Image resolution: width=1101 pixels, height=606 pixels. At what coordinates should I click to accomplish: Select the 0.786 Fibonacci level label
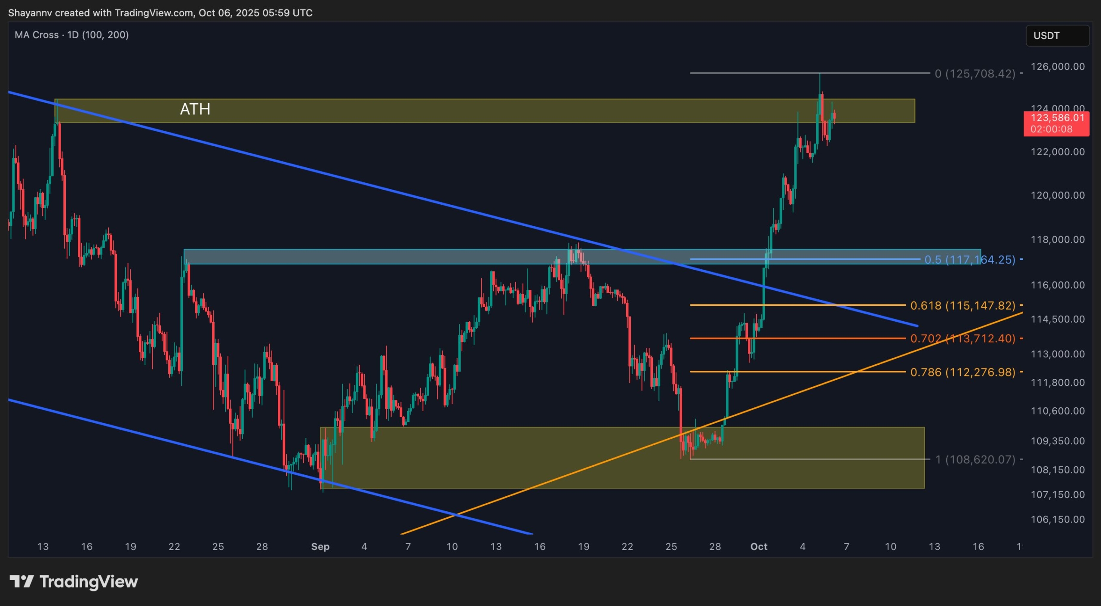[963, 372]
